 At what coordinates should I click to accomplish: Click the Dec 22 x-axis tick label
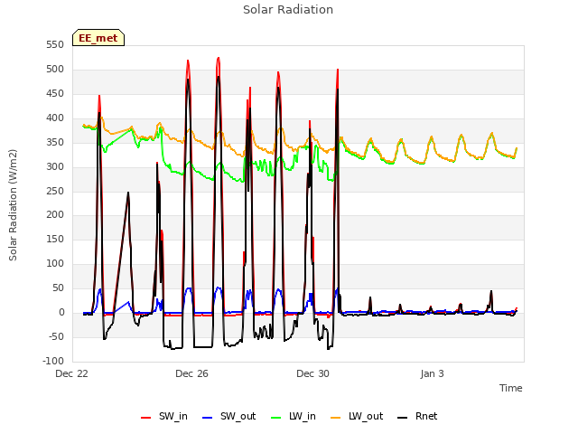point(72,373)
